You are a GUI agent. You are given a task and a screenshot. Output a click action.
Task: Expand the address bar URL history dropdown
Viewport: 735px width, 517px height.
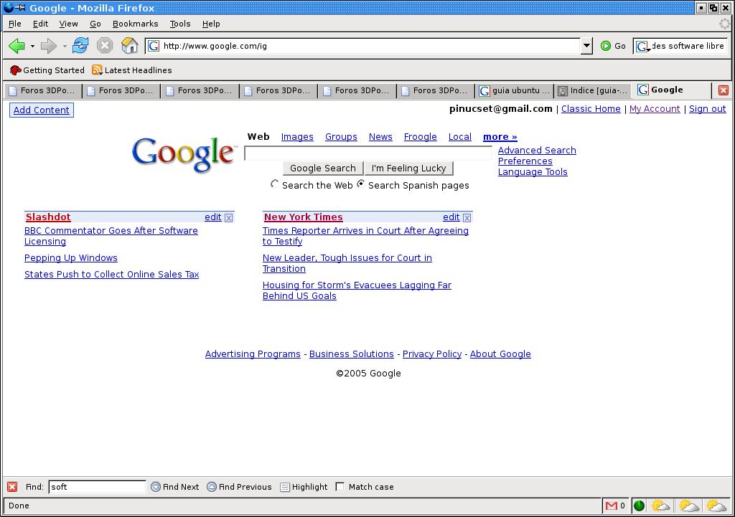pyautogui.click(x=586, y=46)
